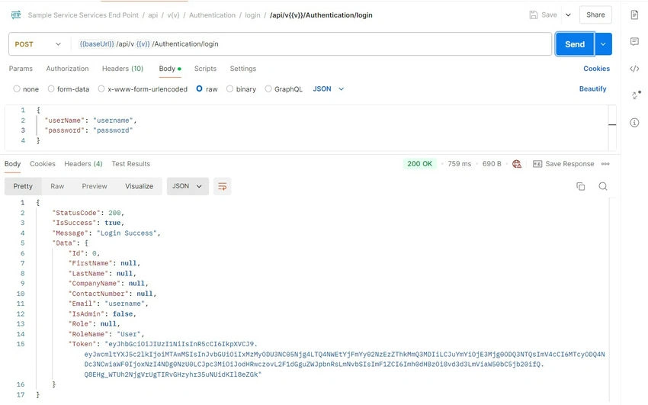The image size is (648, 405).
Task: Open the Headers (10) request tab
Action: tap(123, 69)
